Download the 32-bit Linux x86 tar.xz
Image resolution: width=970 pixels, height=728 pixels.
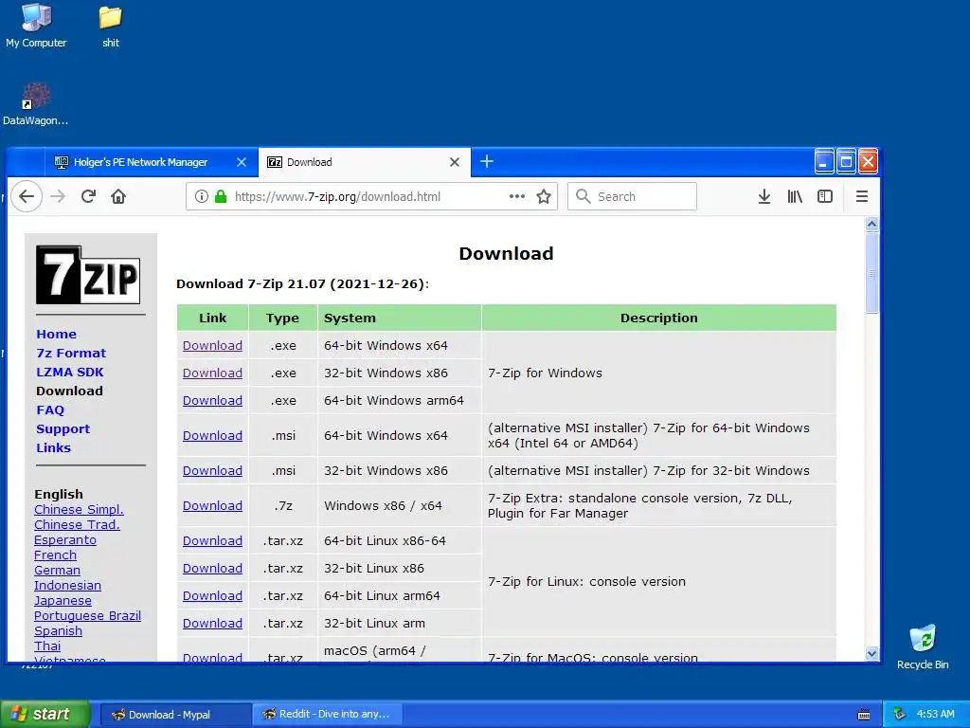click(212, 569)
